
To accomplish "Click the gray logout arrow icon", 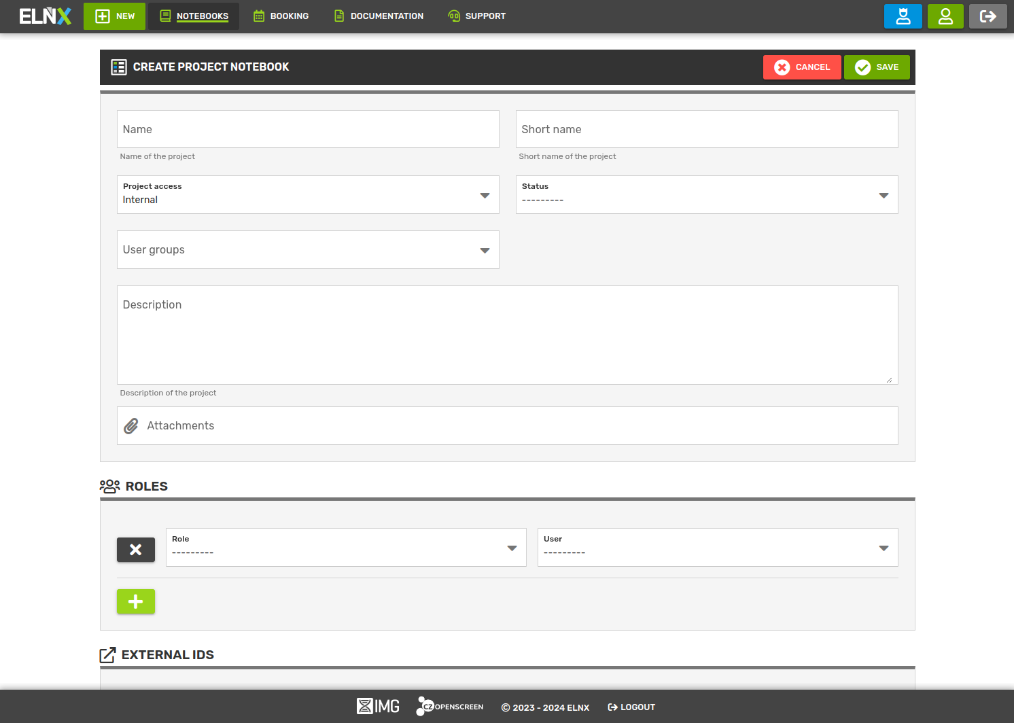I will pyautogui.click(x=987, y=16).
